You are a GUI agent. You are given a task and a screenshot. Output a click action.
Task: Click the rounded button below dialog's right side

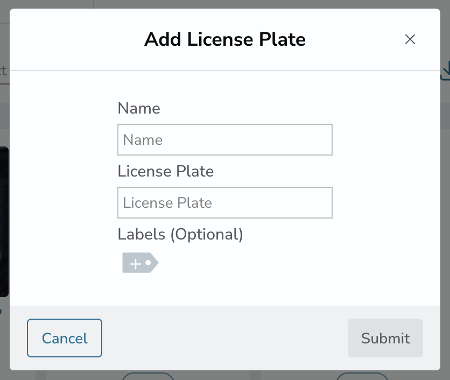coord(362,375)
